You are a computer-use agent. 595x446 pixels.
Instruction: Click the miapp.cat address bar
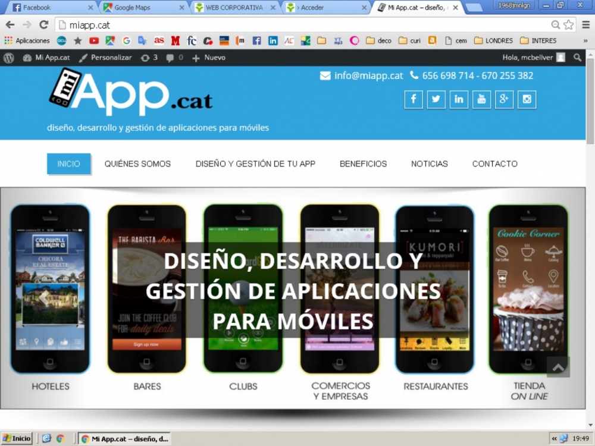click(x=297, y=25)
